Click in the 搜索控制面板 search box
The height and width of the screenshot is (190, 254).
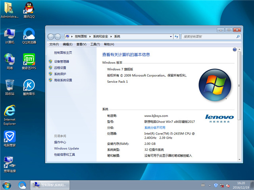click(208, 36)
